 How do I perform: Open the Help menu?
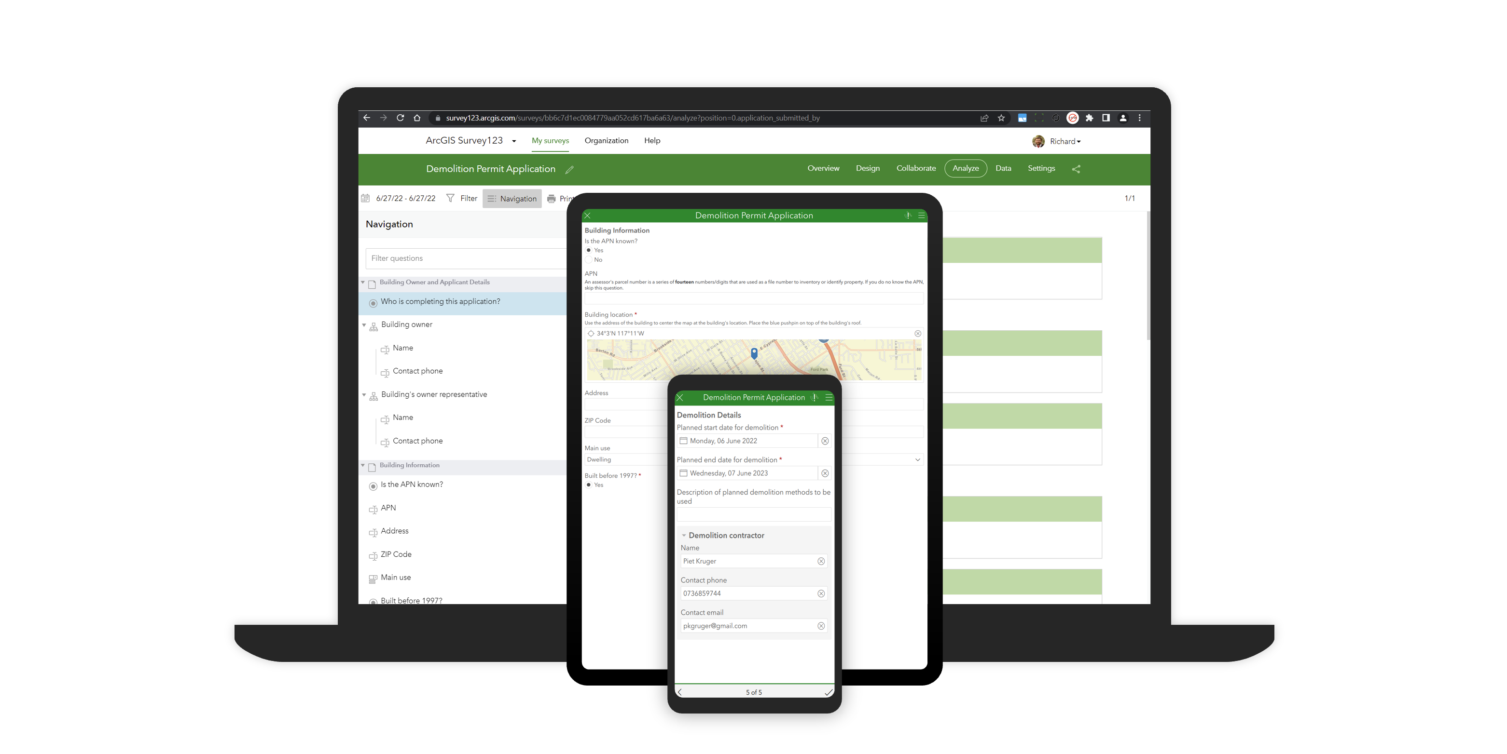[x=652, y=141]
